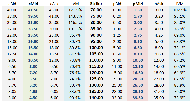
Task: Click put IVM value 73.9%
Action: tap(180, 98)
